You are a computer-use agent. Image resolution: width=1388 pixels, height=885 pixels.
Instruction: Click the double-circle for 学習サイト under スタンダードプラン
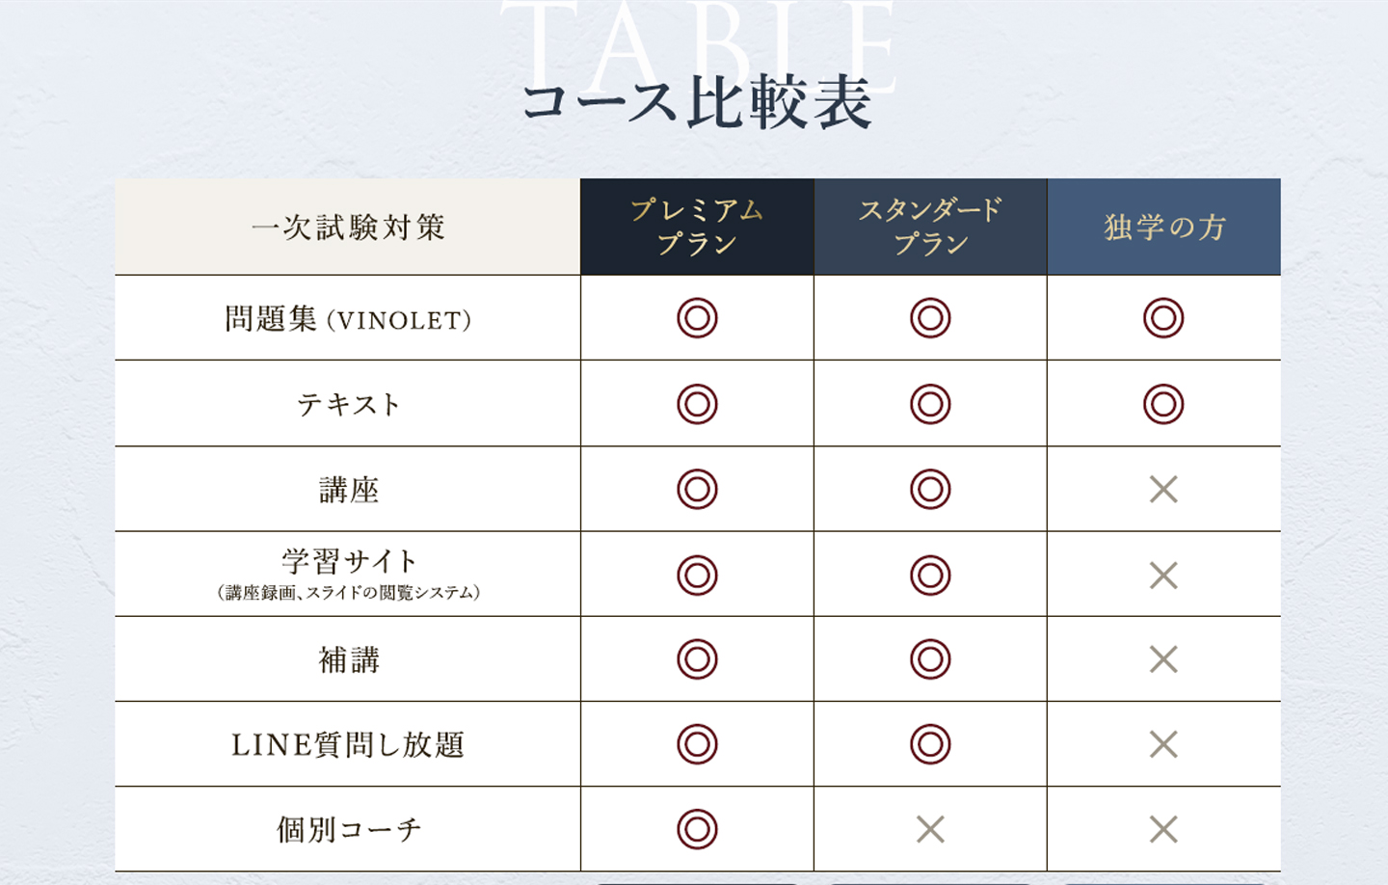(x=930, y=576)
